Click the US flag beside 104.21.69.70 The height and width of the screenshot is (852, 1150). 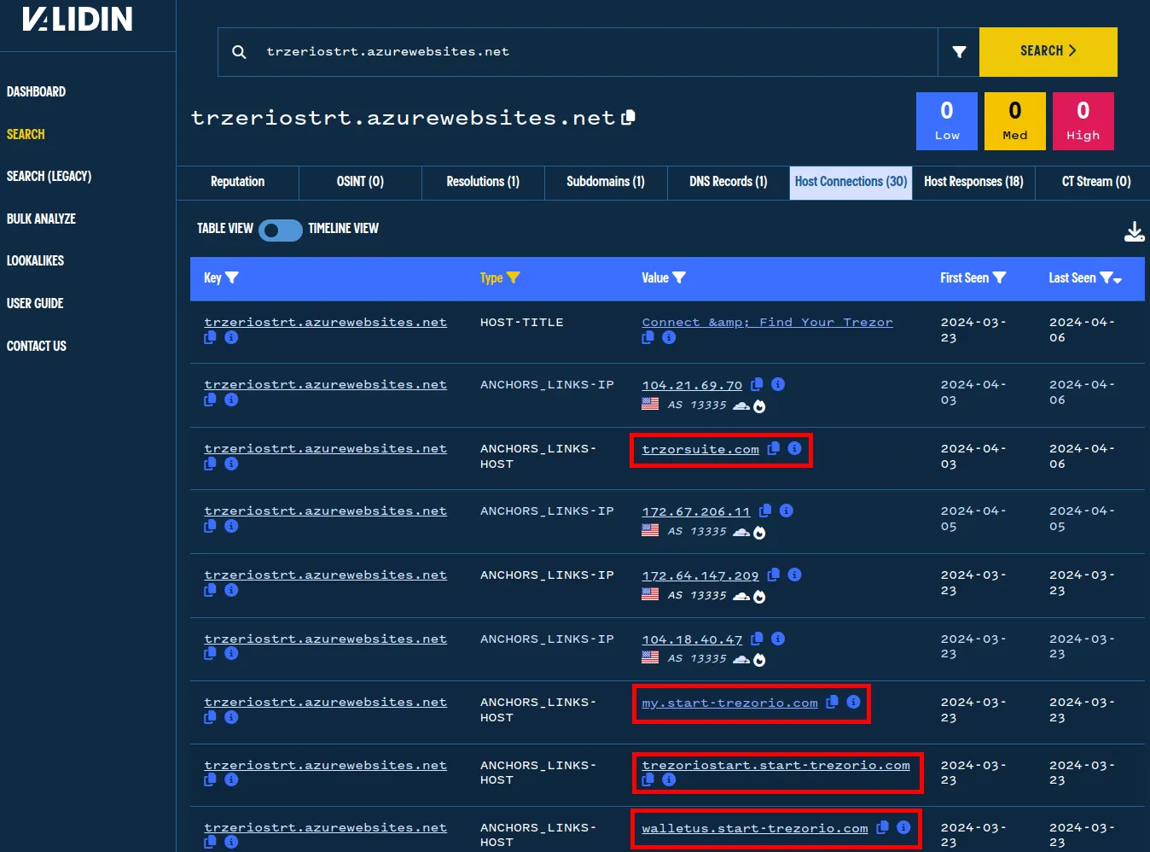tap(650, 404)
